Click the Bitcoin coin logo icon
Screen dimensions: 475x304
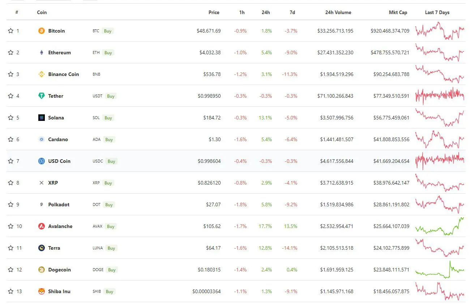(x=42, y=31)
